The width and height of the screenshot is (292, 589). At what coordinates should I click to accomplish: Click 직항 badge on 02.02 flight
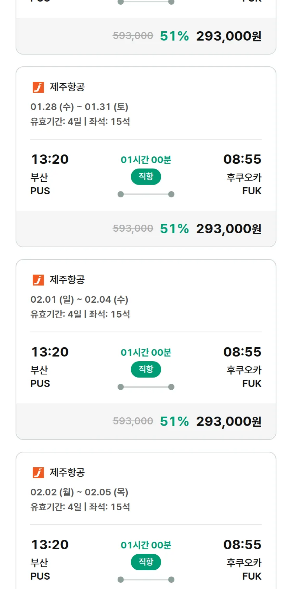pyautogui.click(x=146, y=562)
